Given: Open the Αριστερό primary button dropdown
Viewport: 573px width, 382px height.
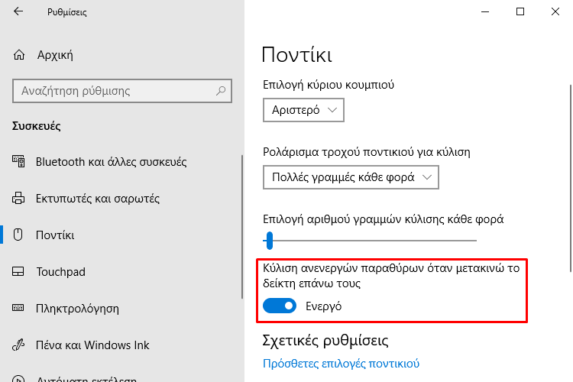Looking at the screenshot, I should pyautogui.click(x=303, y=110).
